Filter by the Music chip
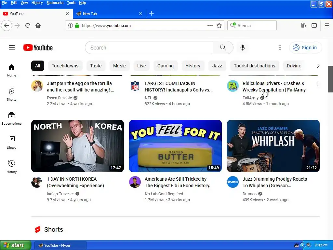The image size is (333, 250). (119, 66)
